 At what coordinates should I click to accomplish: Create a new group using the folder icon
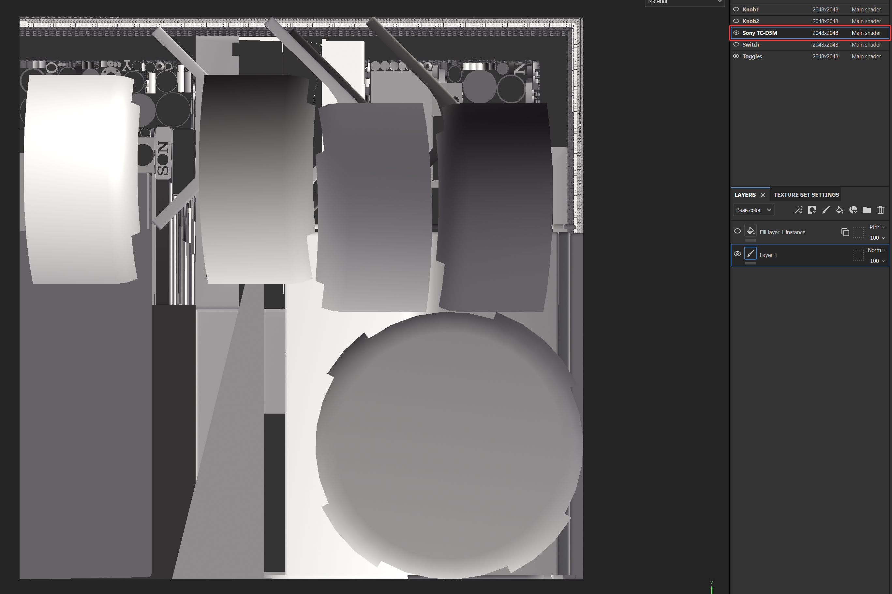[x=867, y=209]
